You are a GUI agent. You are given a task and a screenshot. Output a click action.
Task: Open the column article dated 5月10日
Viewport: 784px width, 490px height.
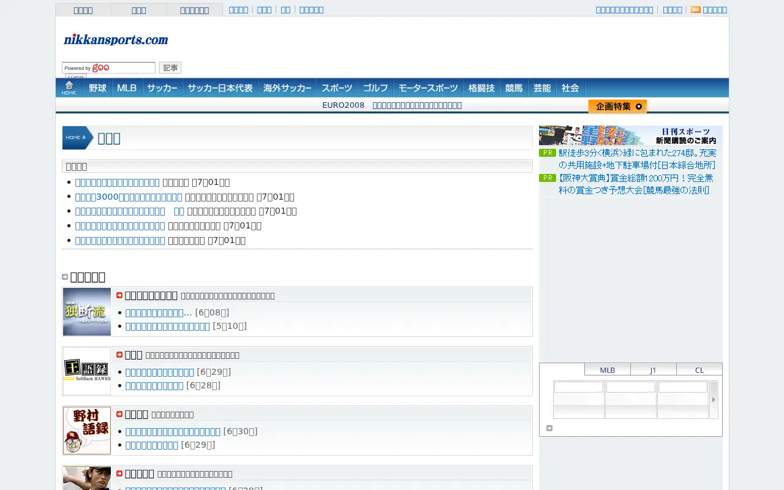[168, 326]
